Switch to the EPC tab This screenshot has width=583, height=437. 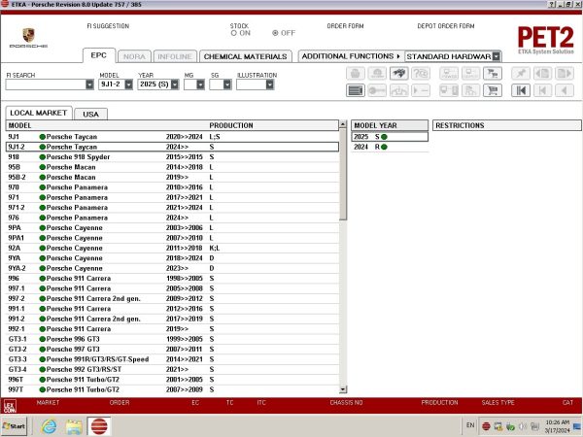[x=99, y=55]
